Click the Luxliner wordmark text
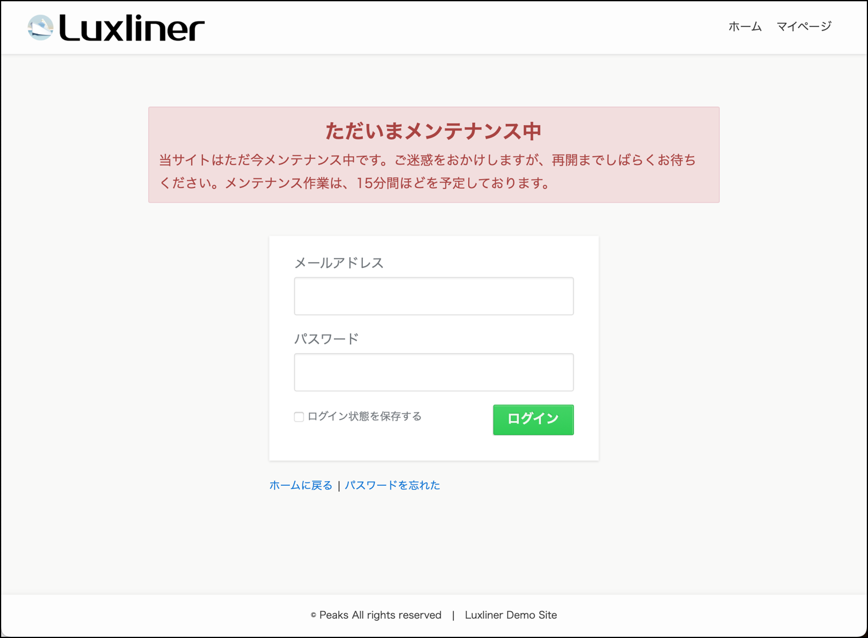The image size is (868, 638). pyautogui.click(x=132, y=28)
